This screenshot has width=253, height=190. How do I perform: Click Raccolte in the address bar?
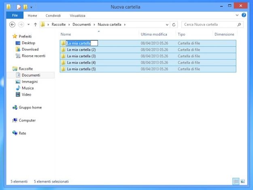tap(59, 25)
